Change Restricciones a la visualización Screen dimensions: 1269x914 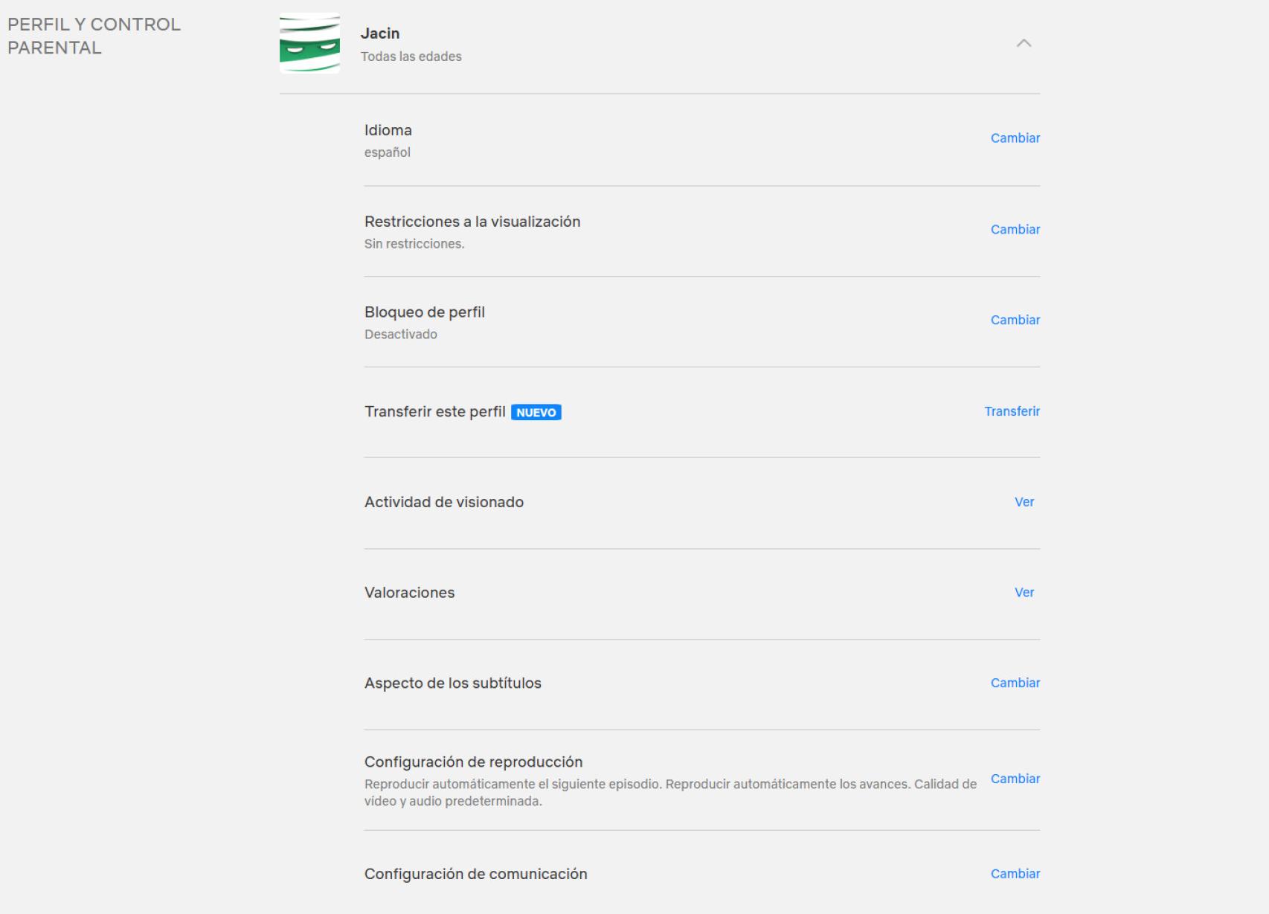(x=1015, y=230)
